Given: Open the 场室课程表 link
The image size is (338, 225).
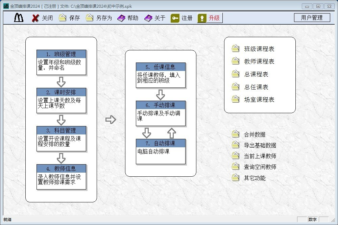Looking at the screenshot, I should coord(259,100).
